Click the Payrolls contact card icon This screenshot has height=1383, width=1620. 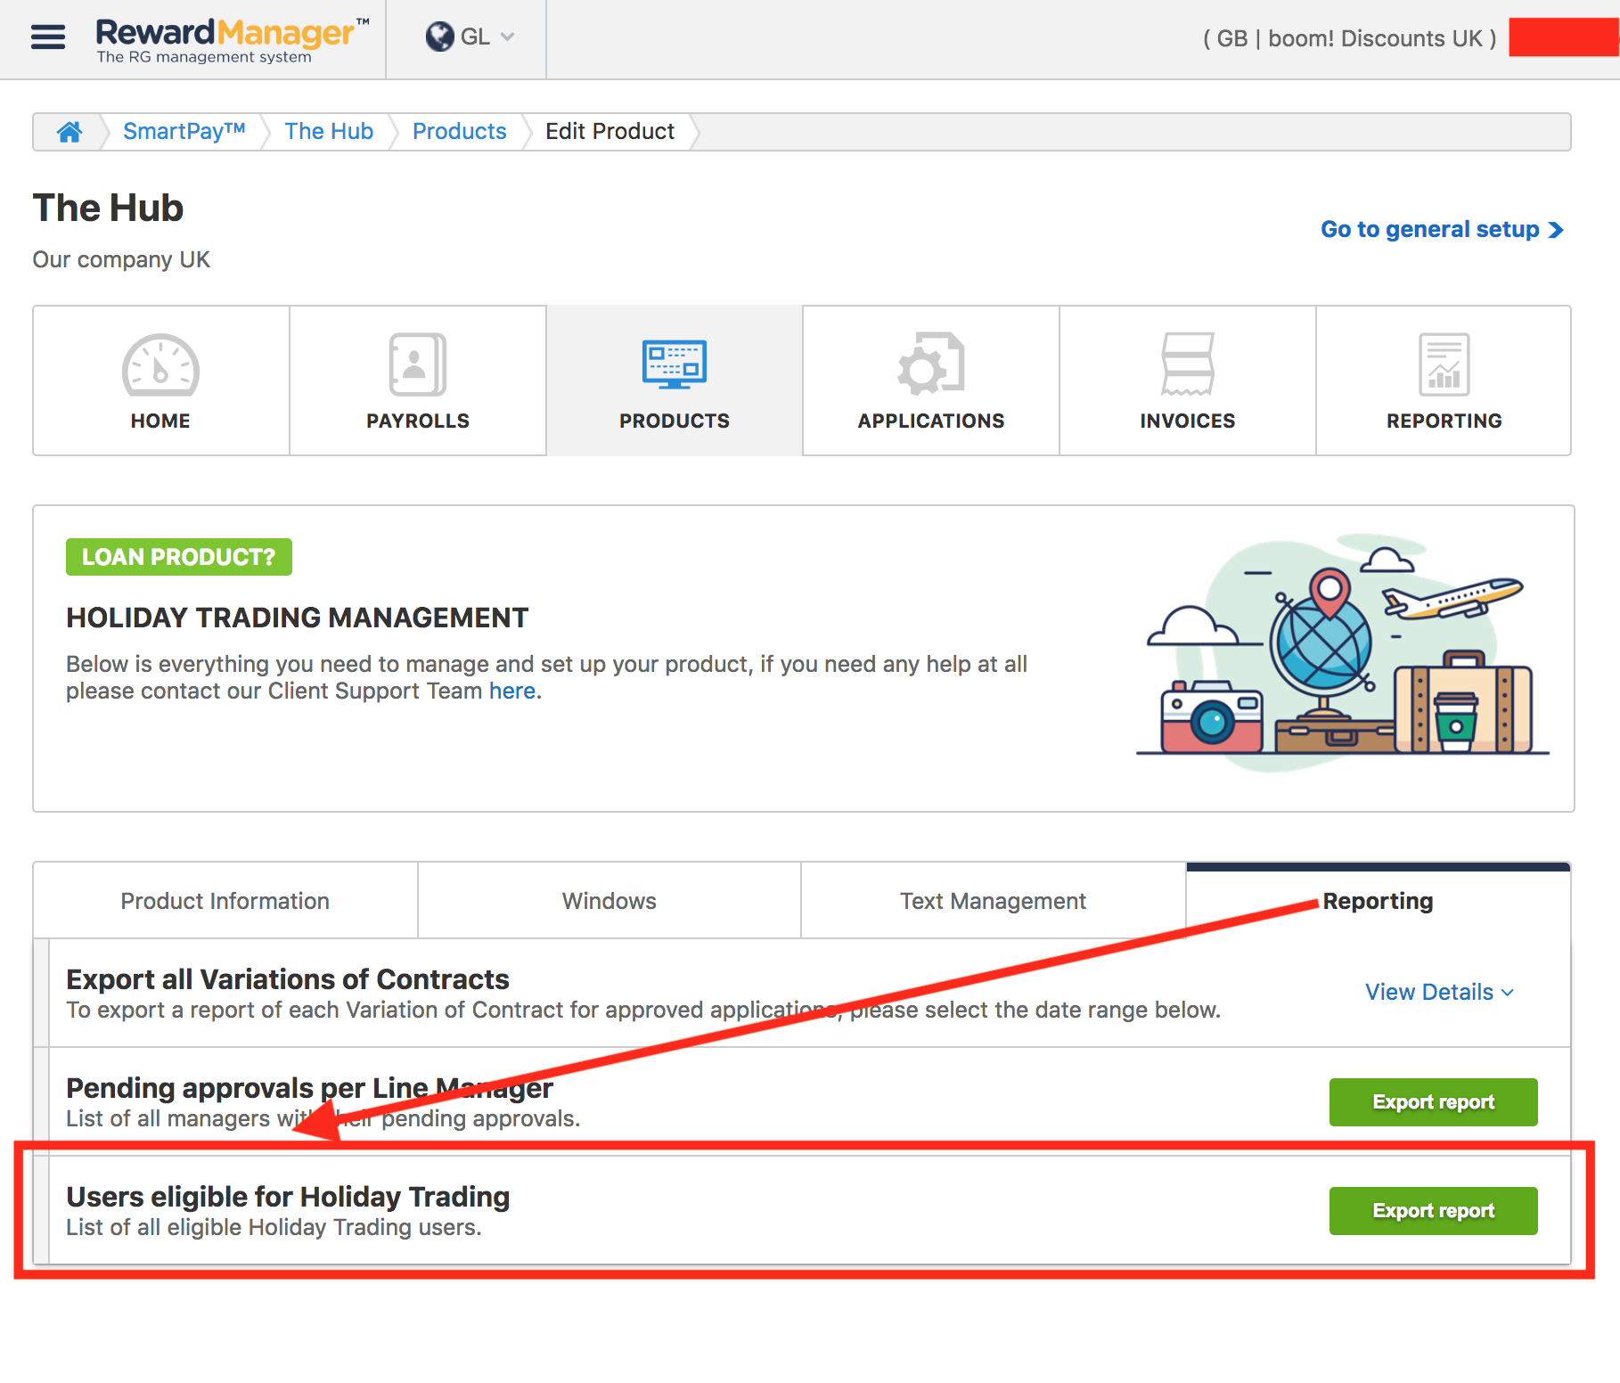coord(417,364)
